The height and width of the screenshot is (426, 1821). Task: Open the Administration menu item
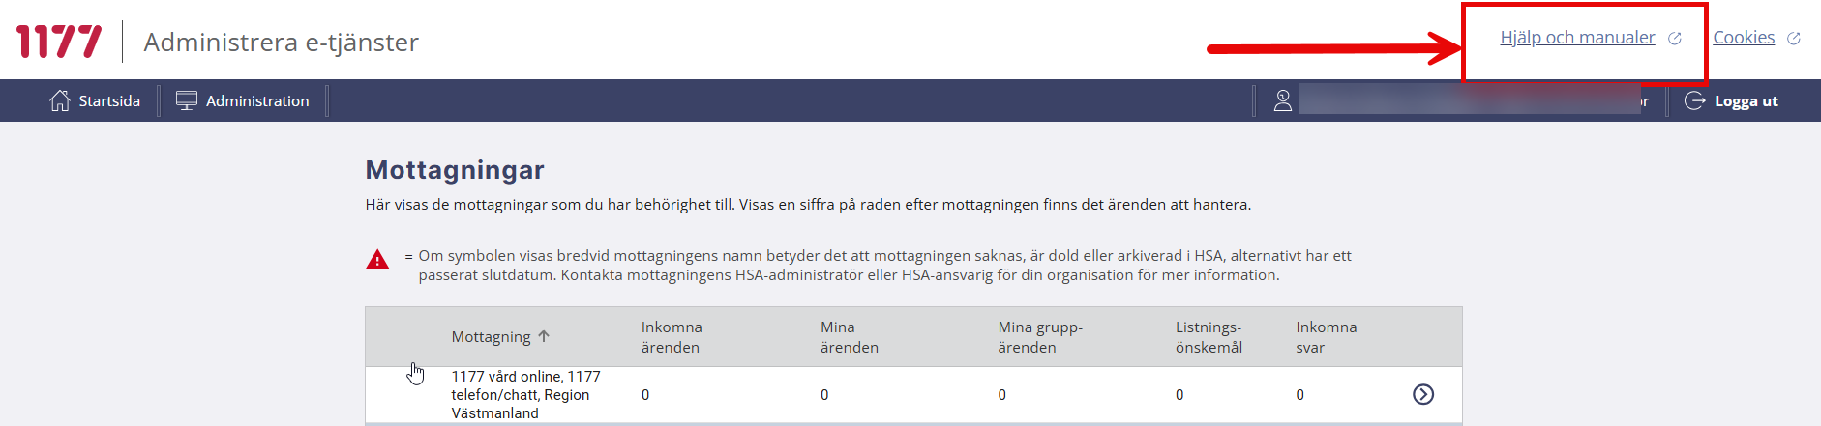tap(257, 100)
